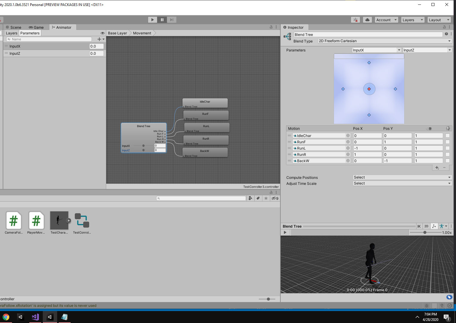This screenshot has height=323, width=456.
Task: Lock the Animator panel
Action: click(271, 27)
